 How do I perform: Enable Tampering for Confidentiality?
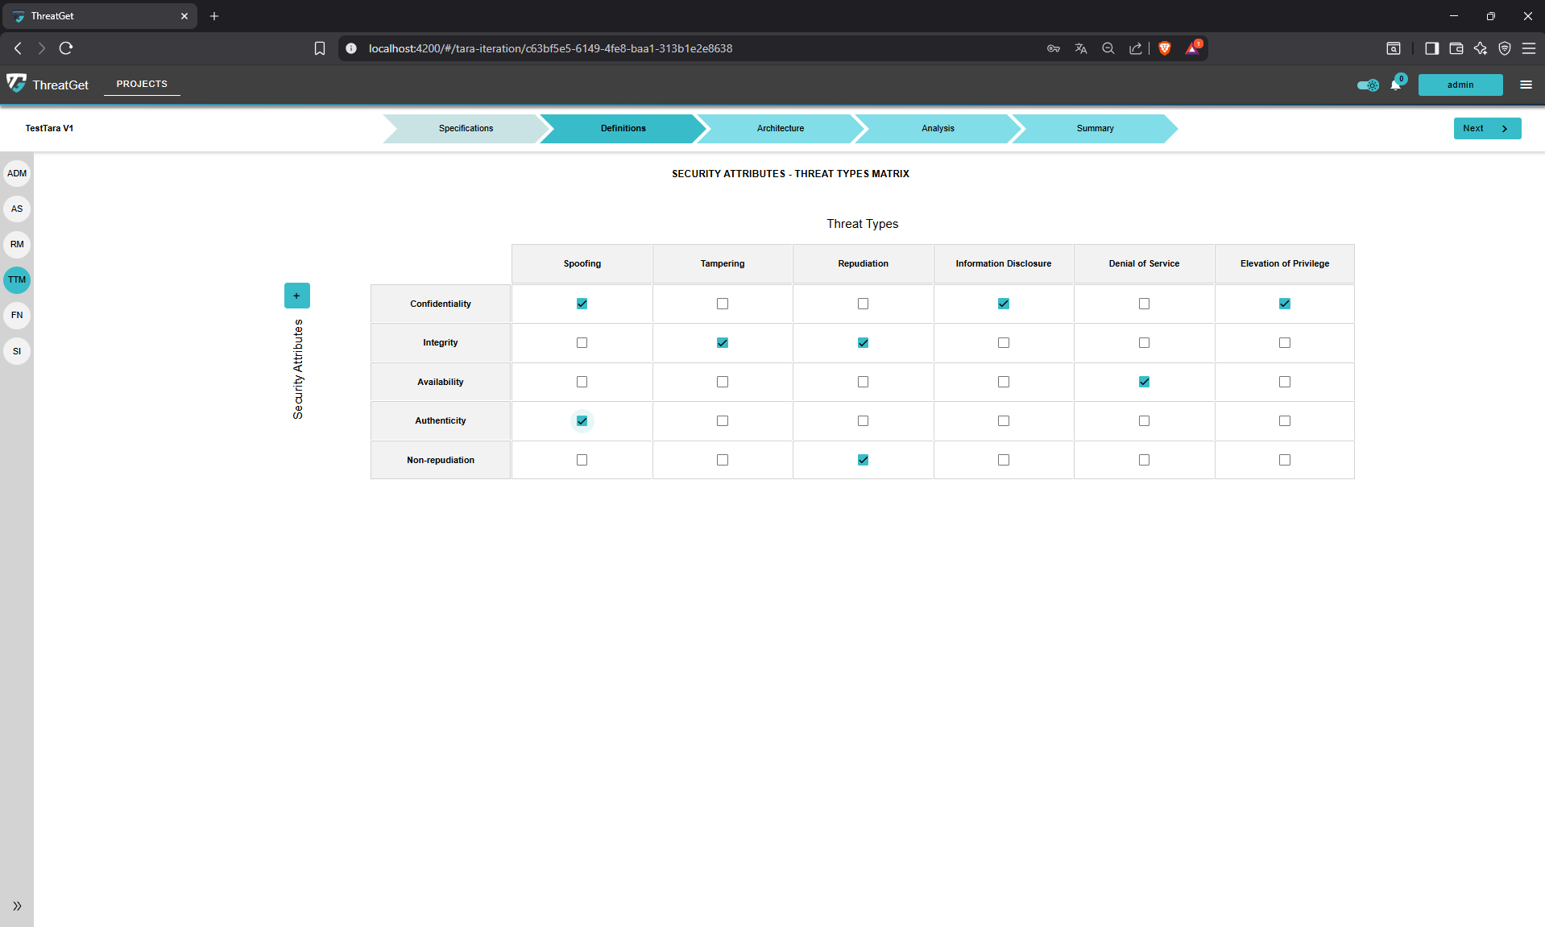722,304
